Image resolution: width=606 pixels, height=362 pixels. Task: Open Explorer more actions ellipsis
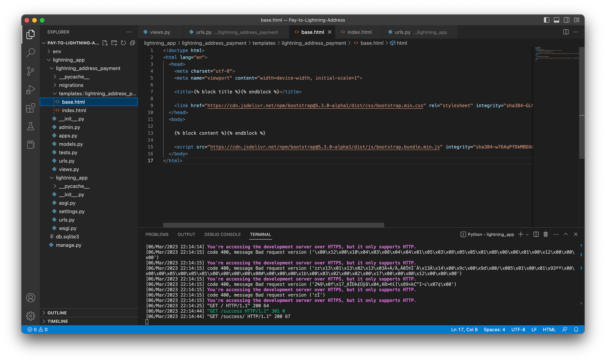[129, 32]
